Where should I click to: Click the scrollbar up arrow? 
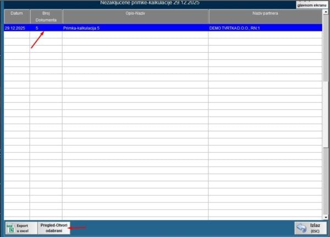(x=326, y=12)
